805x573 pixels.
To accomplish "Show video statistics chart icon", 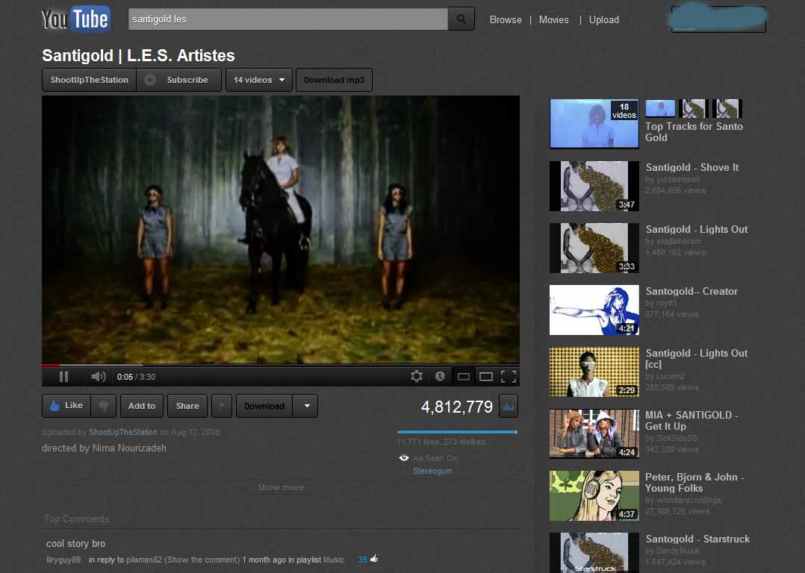I will coord(509,407).
